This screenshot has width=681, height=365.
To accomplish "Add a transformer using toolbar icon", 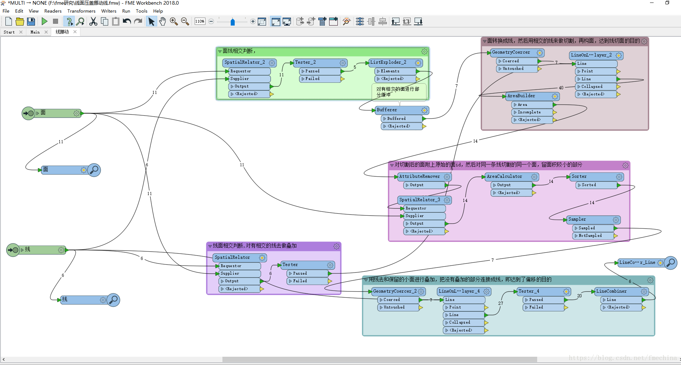I will pyautogui.click(x=322, y=22).
